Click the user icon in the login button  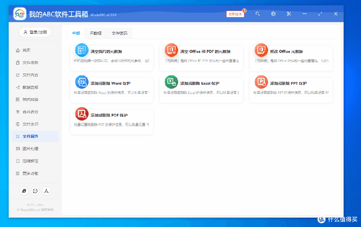pyautogui.click(x=25, y=32)
